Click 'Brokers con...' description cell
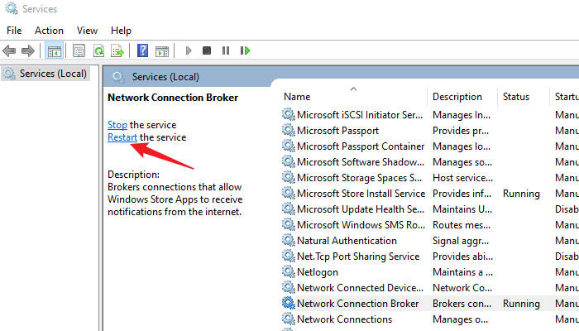 coord(462,304)
